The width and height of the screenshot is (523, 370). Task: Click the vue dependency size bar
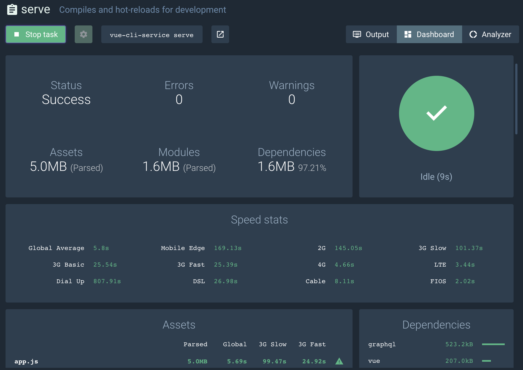[486, 361]
